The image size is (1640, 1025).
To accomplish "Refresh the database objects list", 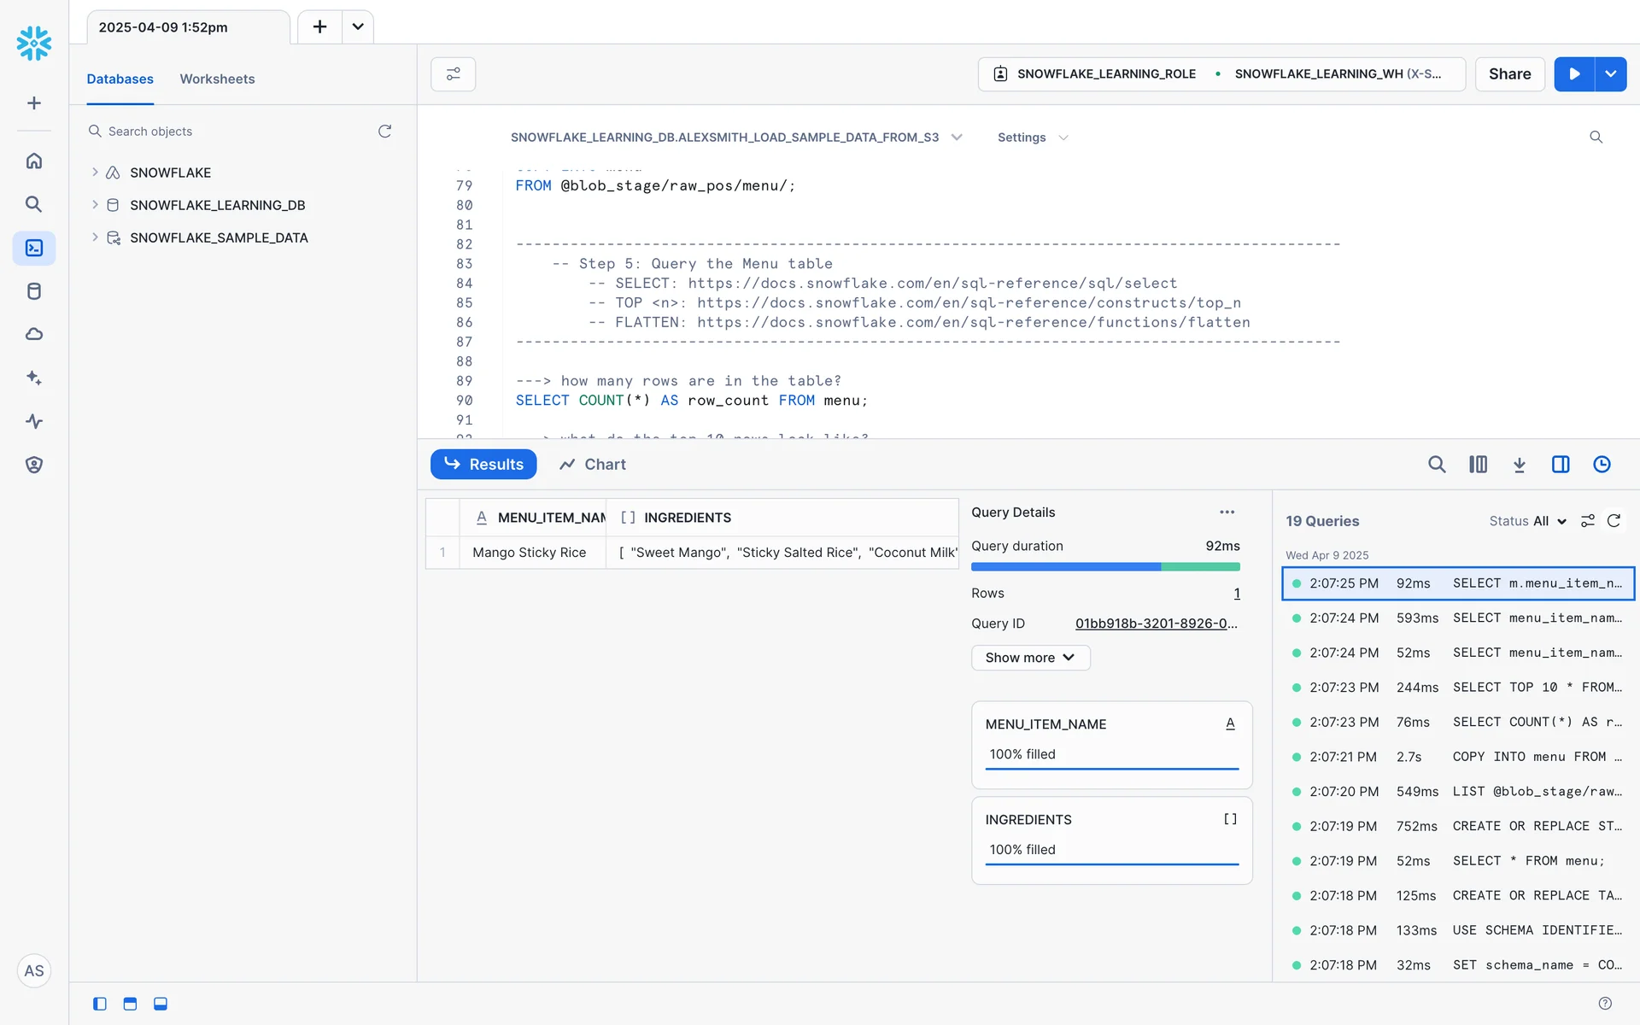I will click(384, 132).
